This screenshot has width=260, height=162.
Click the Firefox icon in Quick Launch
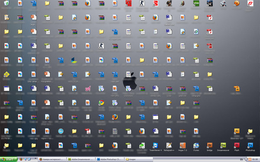coord(21,159)
